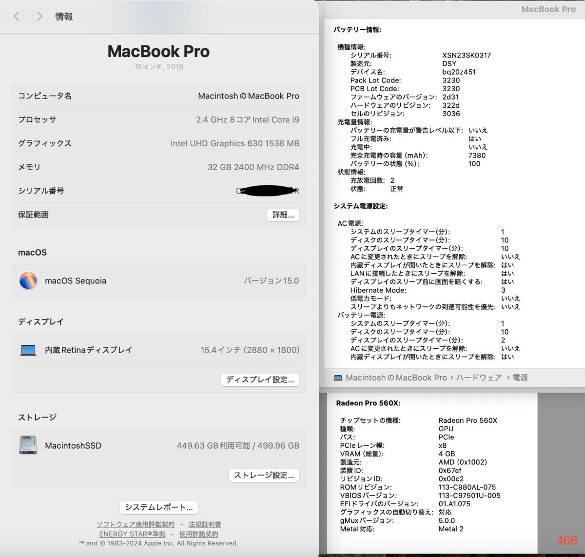Click MacBook Pro title of System Report window
The height and width of the screenshot is (557, 585).
[x=548, y=9]
